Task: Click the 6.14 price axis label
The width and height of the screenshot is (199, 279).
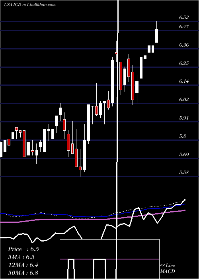Action: (x=184, y=81)
